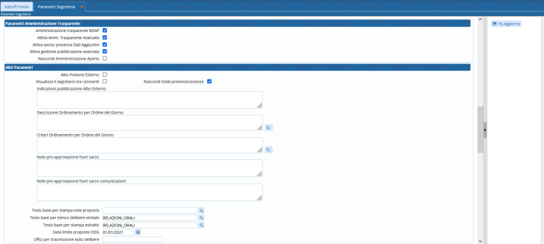
Task: Click search icon beside Descrizione Ordinamento field
Action: coord(269,127)
